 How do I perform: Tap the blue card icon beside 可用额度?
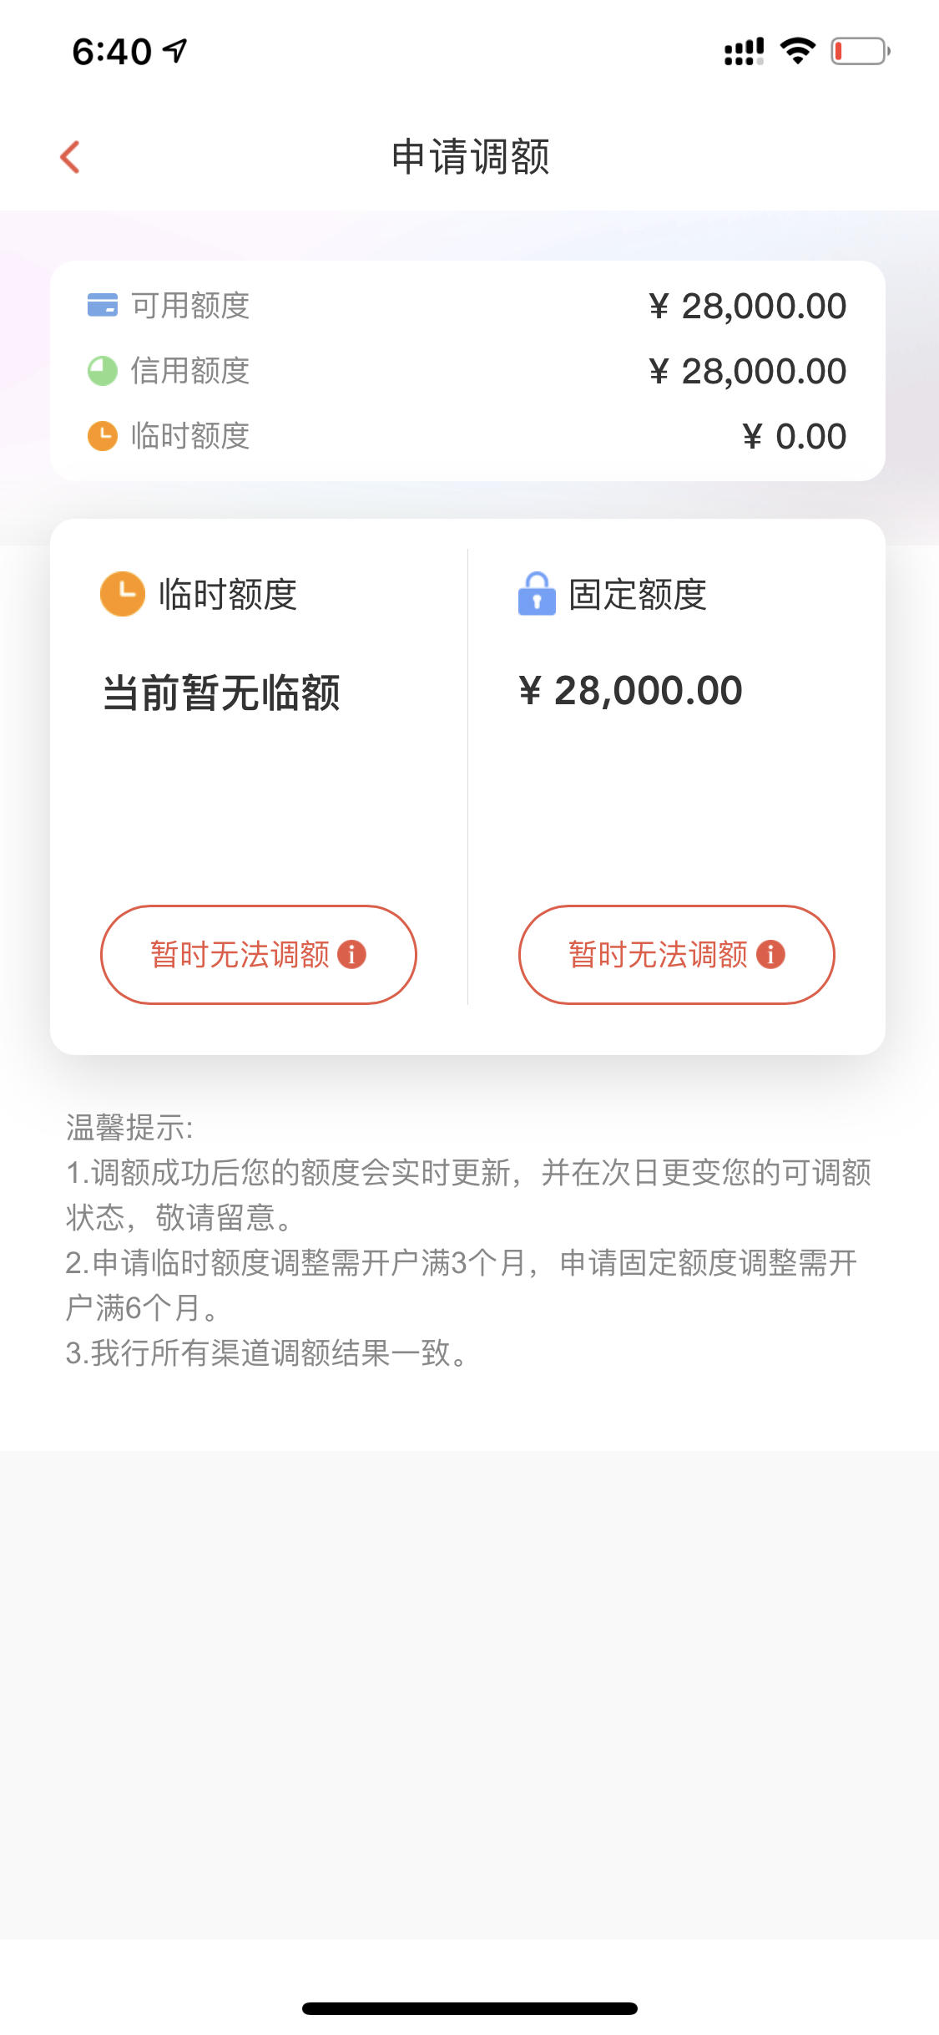[103, 305]
